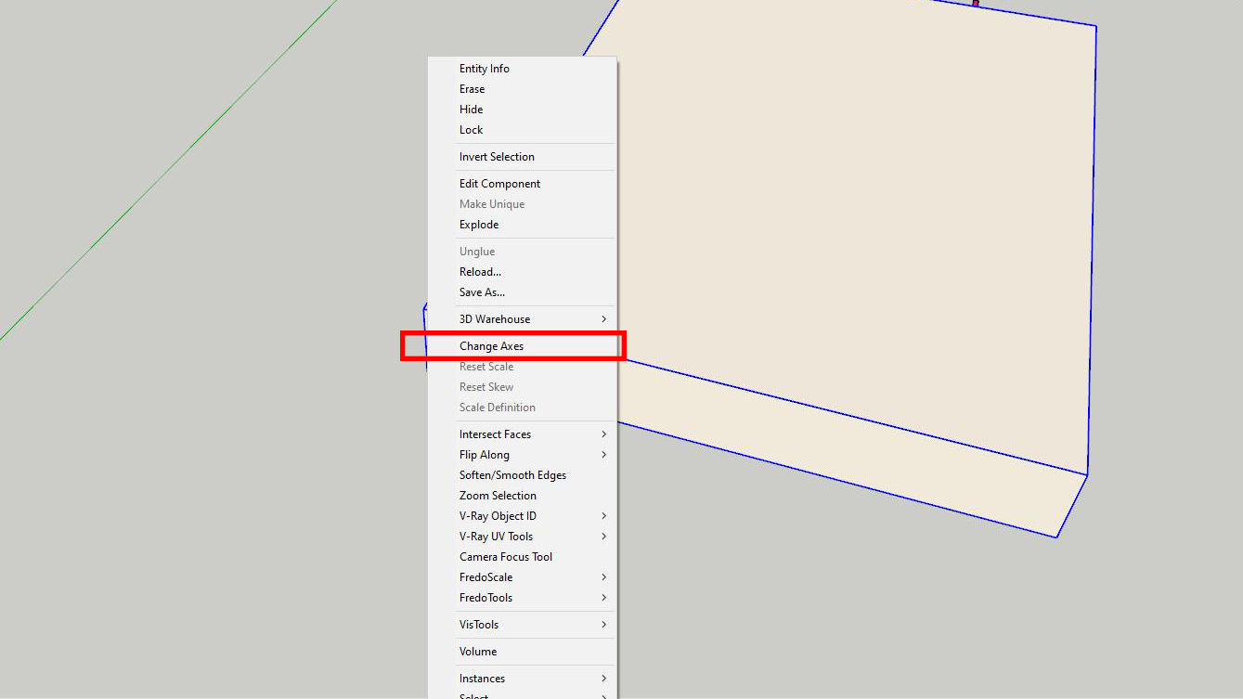The image size is (1243, 699).
Task: Invert the current selection
Action: coord(497,156)
